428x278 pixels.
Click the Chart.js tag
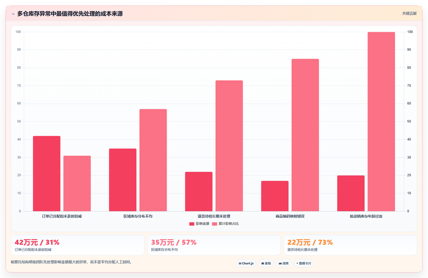tap(246, 263)
